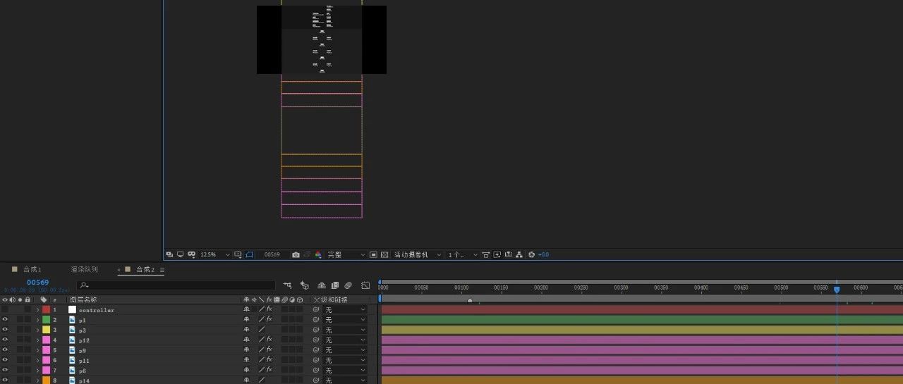Click the snapshot camera icon in viewer
Viewport: 903px width, 384px height.
pyautogui.click(x=296, y=255)
